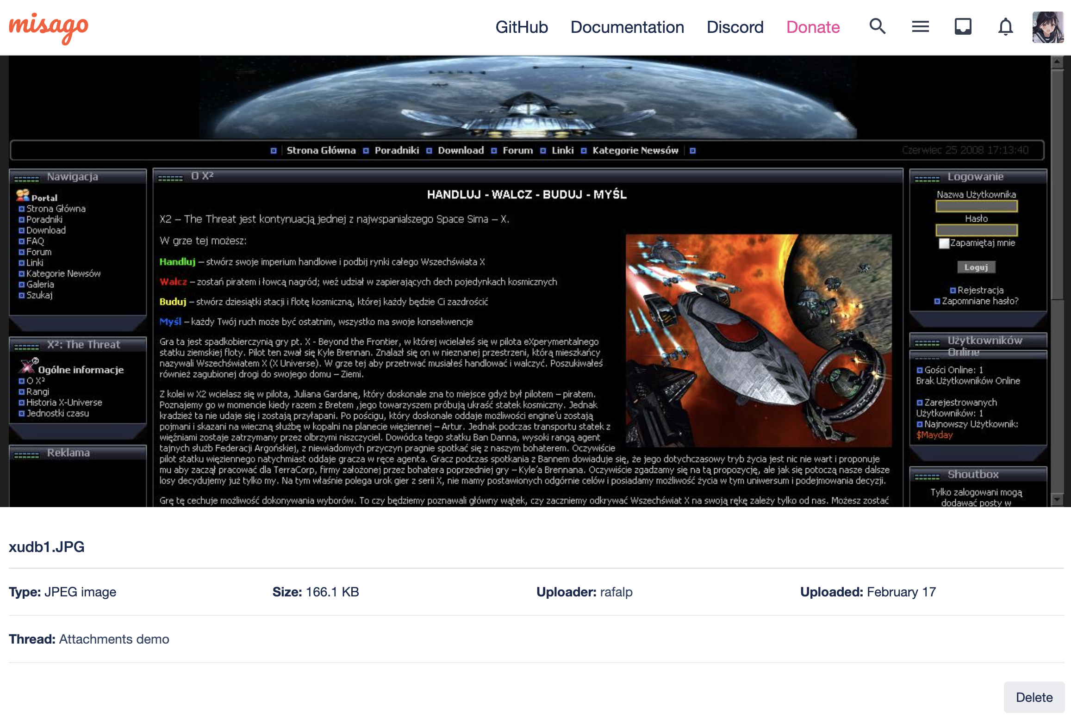Open uploader rafalp's profile
The image size is (1071, 719).
(x=616, y=592)
